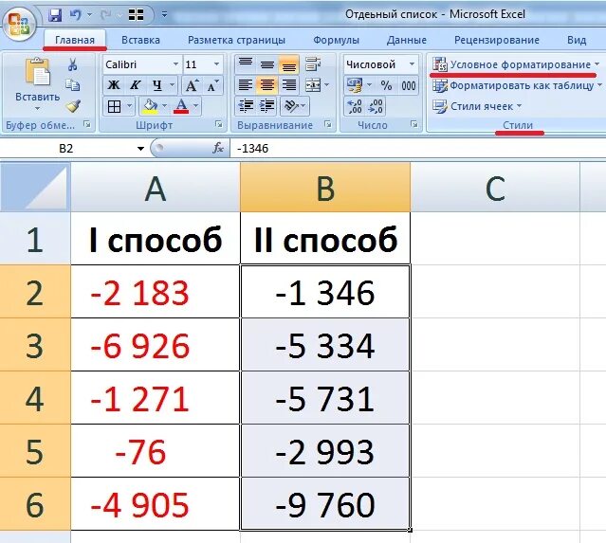This screenshot has width=606, height=543.
Task: Click the Name Box showing B2
Action: 65,148
